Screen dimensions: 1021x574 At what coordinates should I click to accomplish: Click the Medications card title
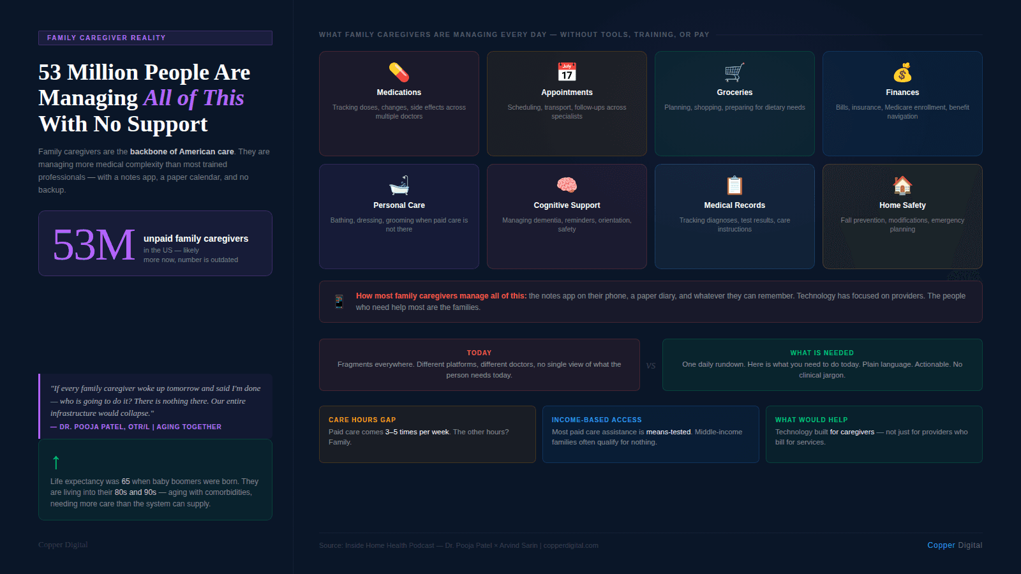tap(399, 92)
